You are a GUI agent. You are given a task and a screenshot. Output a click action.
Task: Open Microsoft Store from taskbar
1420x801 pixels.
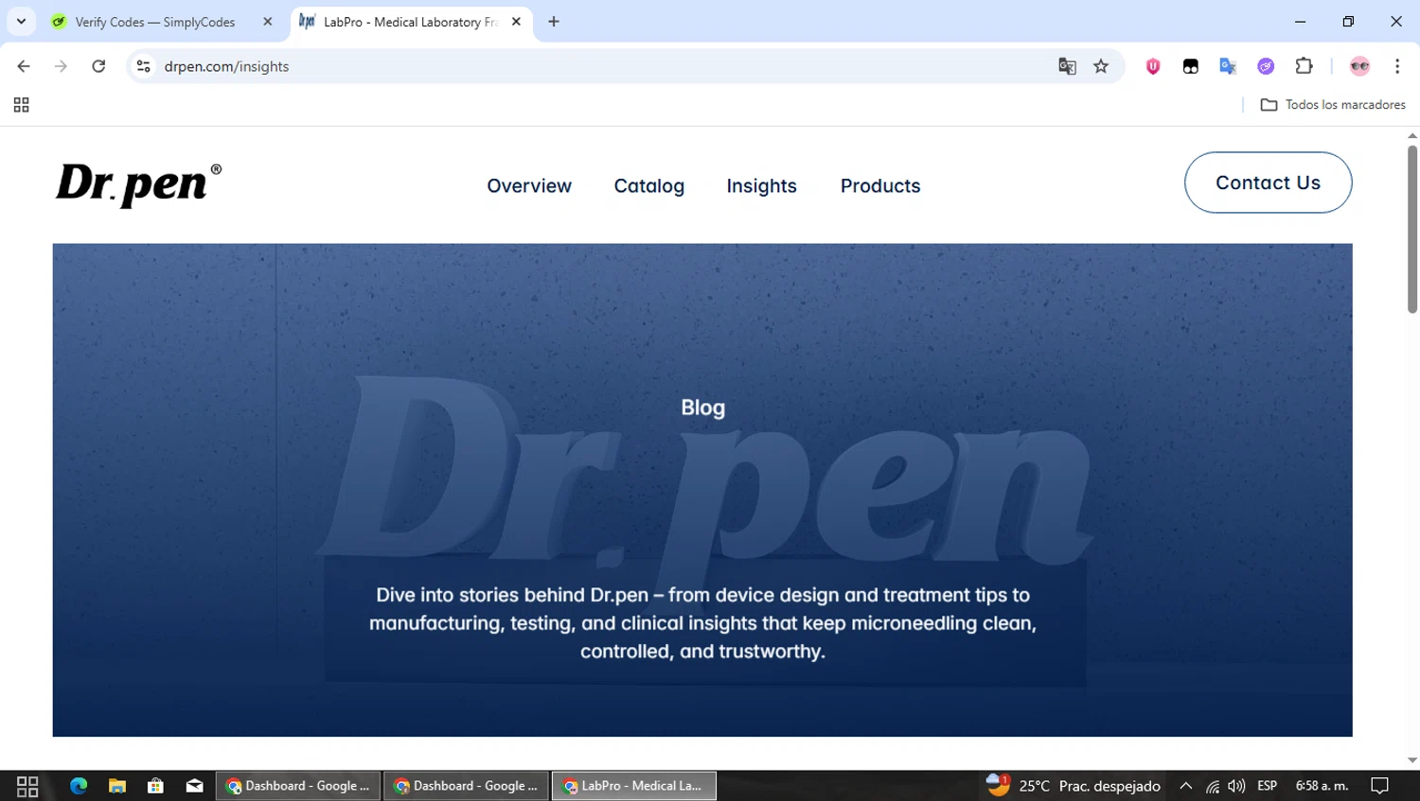156,786
